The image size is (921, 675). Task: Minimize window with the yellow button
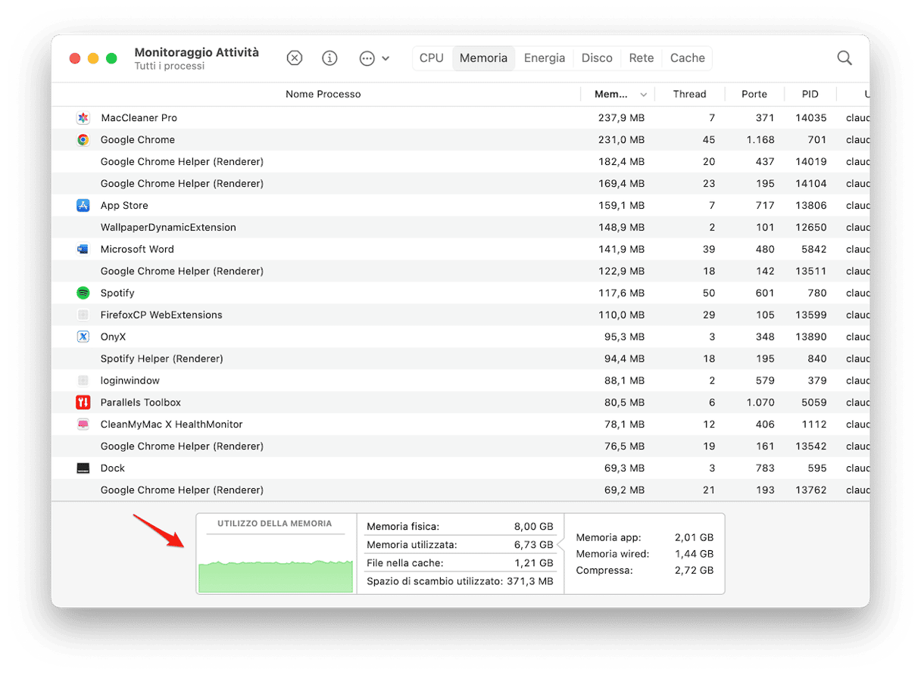tap(93, 58)
